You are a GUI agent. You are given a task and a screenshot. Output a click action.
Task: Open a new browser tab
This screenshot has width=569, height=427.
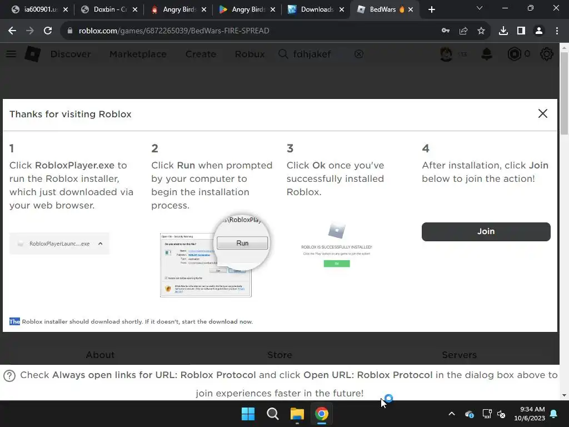point(431,9)
